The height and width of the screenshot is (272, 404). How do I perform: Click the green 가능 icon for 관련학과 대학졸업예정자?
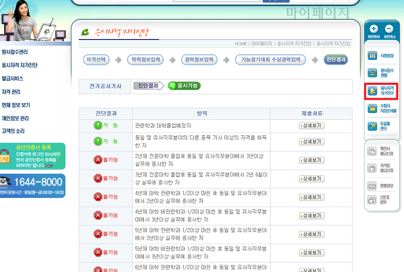coord(98,125)
